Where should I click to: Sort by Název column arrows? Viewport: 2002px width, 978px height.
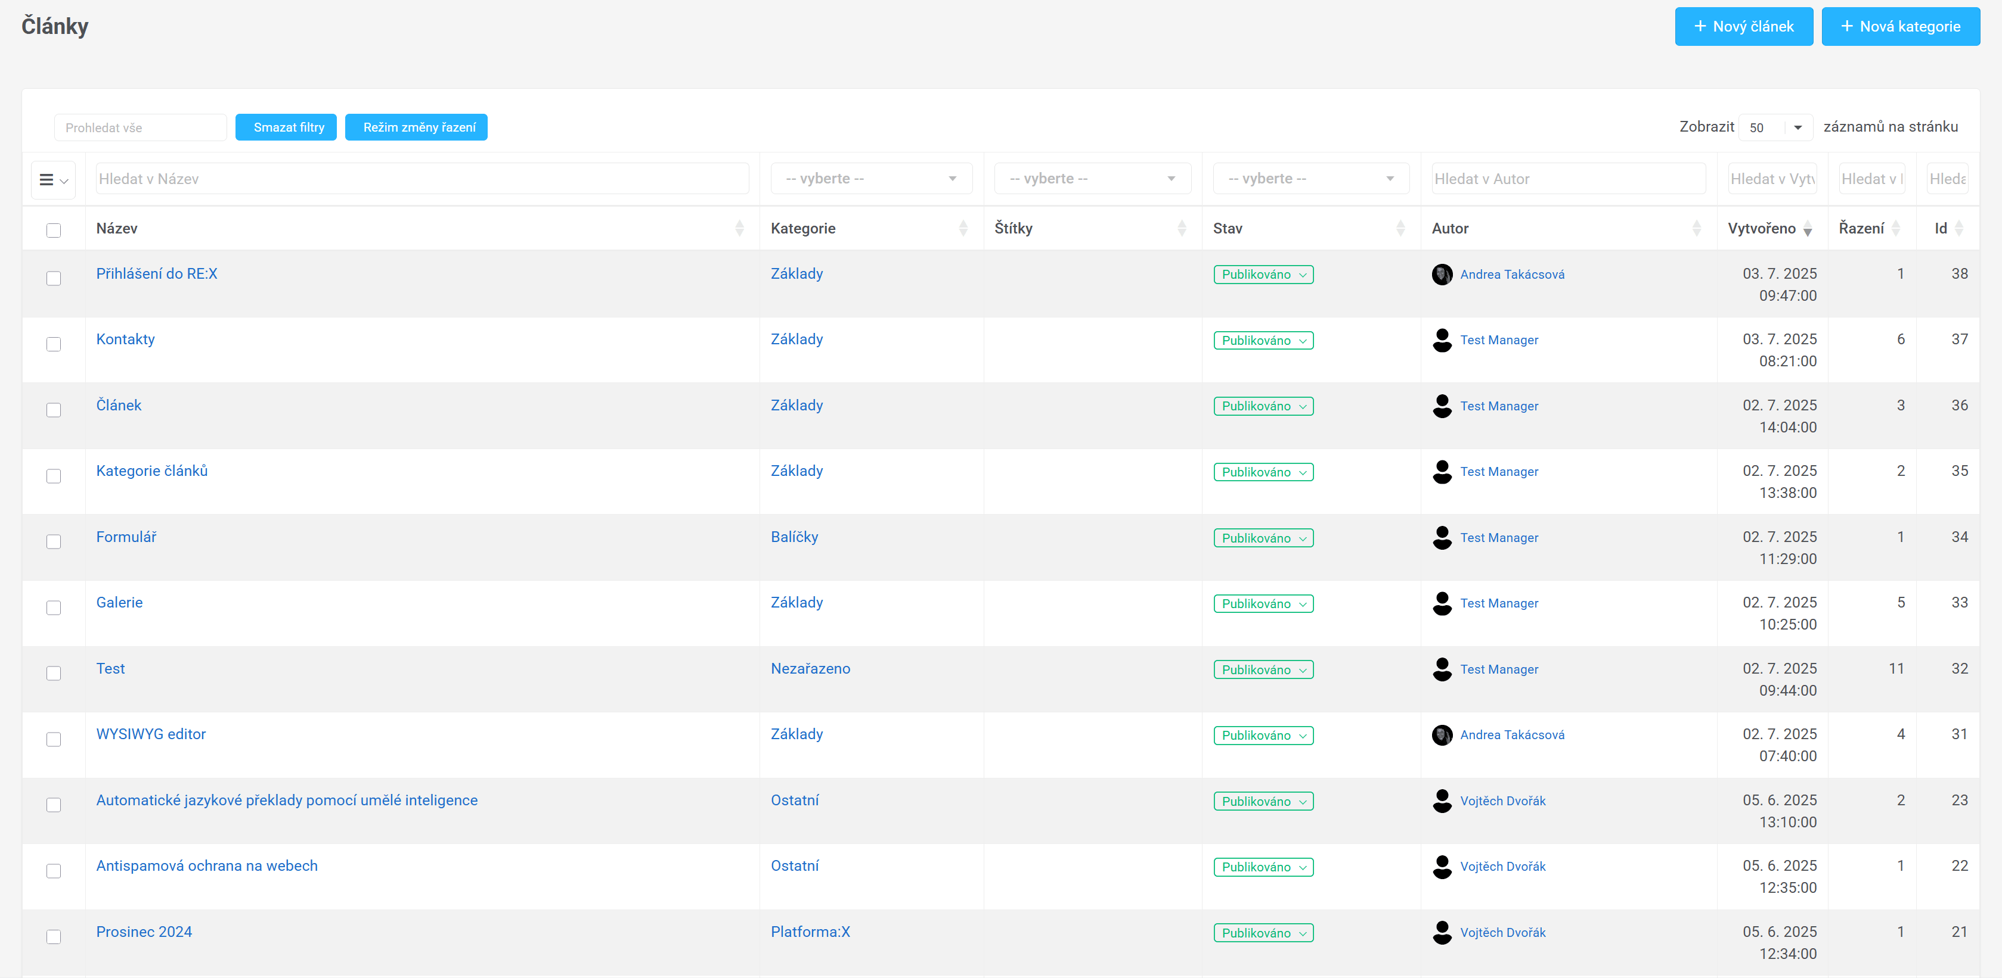coord(739,228)
